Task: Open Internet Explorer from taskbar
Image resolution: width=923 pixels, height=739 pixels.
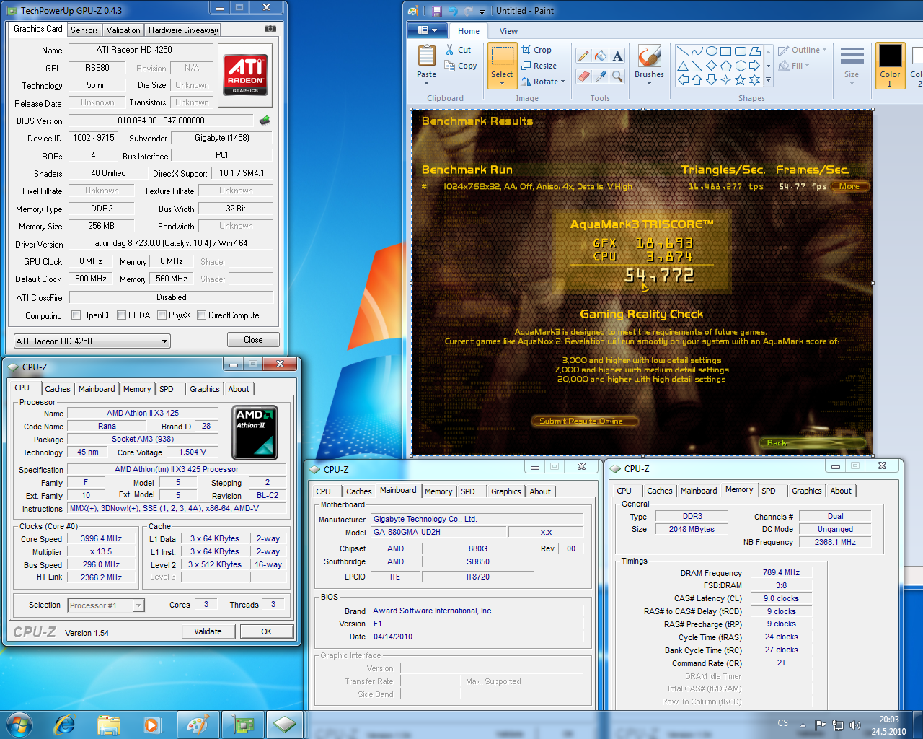Action: [64, 724]
